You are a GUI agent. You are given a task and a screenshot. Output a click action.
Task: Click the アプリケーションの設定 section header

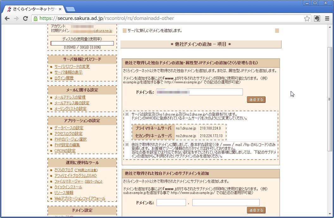coord(82,121)
